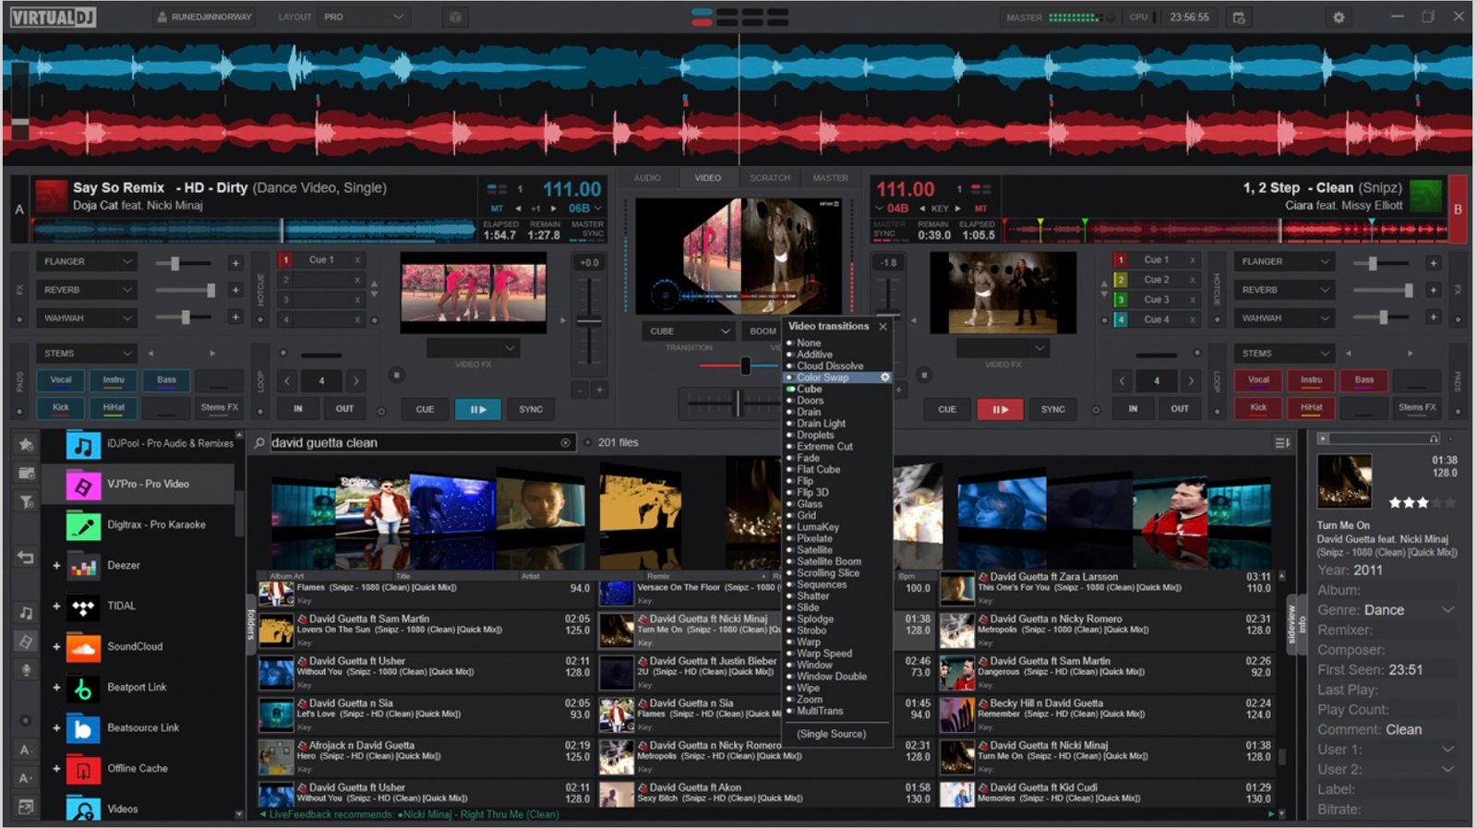Open the WAHWAH effect dropdown on deck B
This screenshot has height=828, width=1477.
1285,318
